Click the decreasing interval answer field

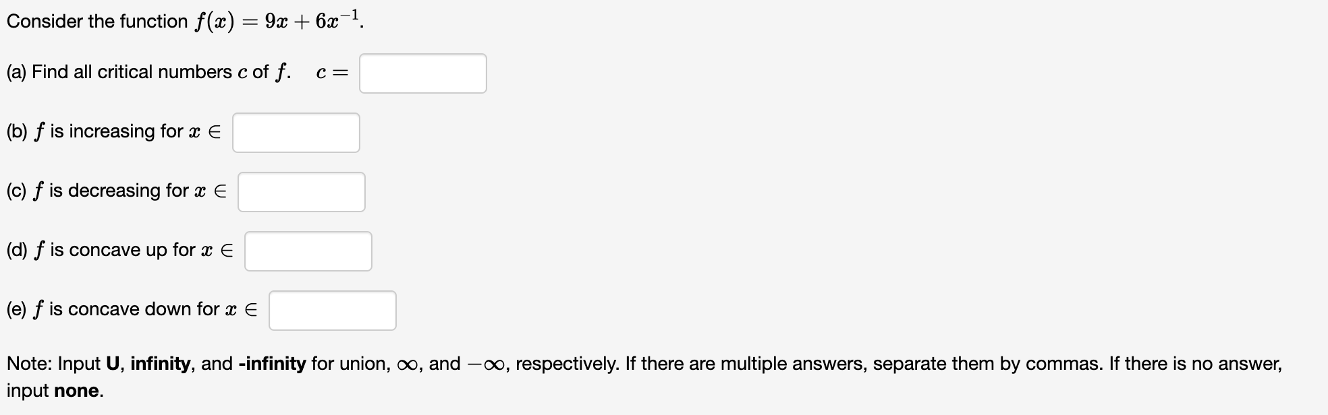point(301,191)
